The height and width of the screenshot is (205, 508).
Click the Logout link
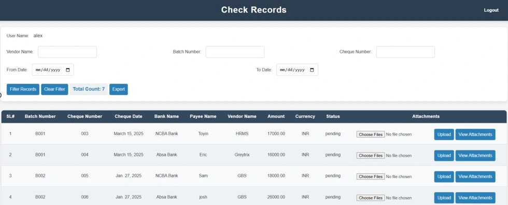tap(491, 10)
